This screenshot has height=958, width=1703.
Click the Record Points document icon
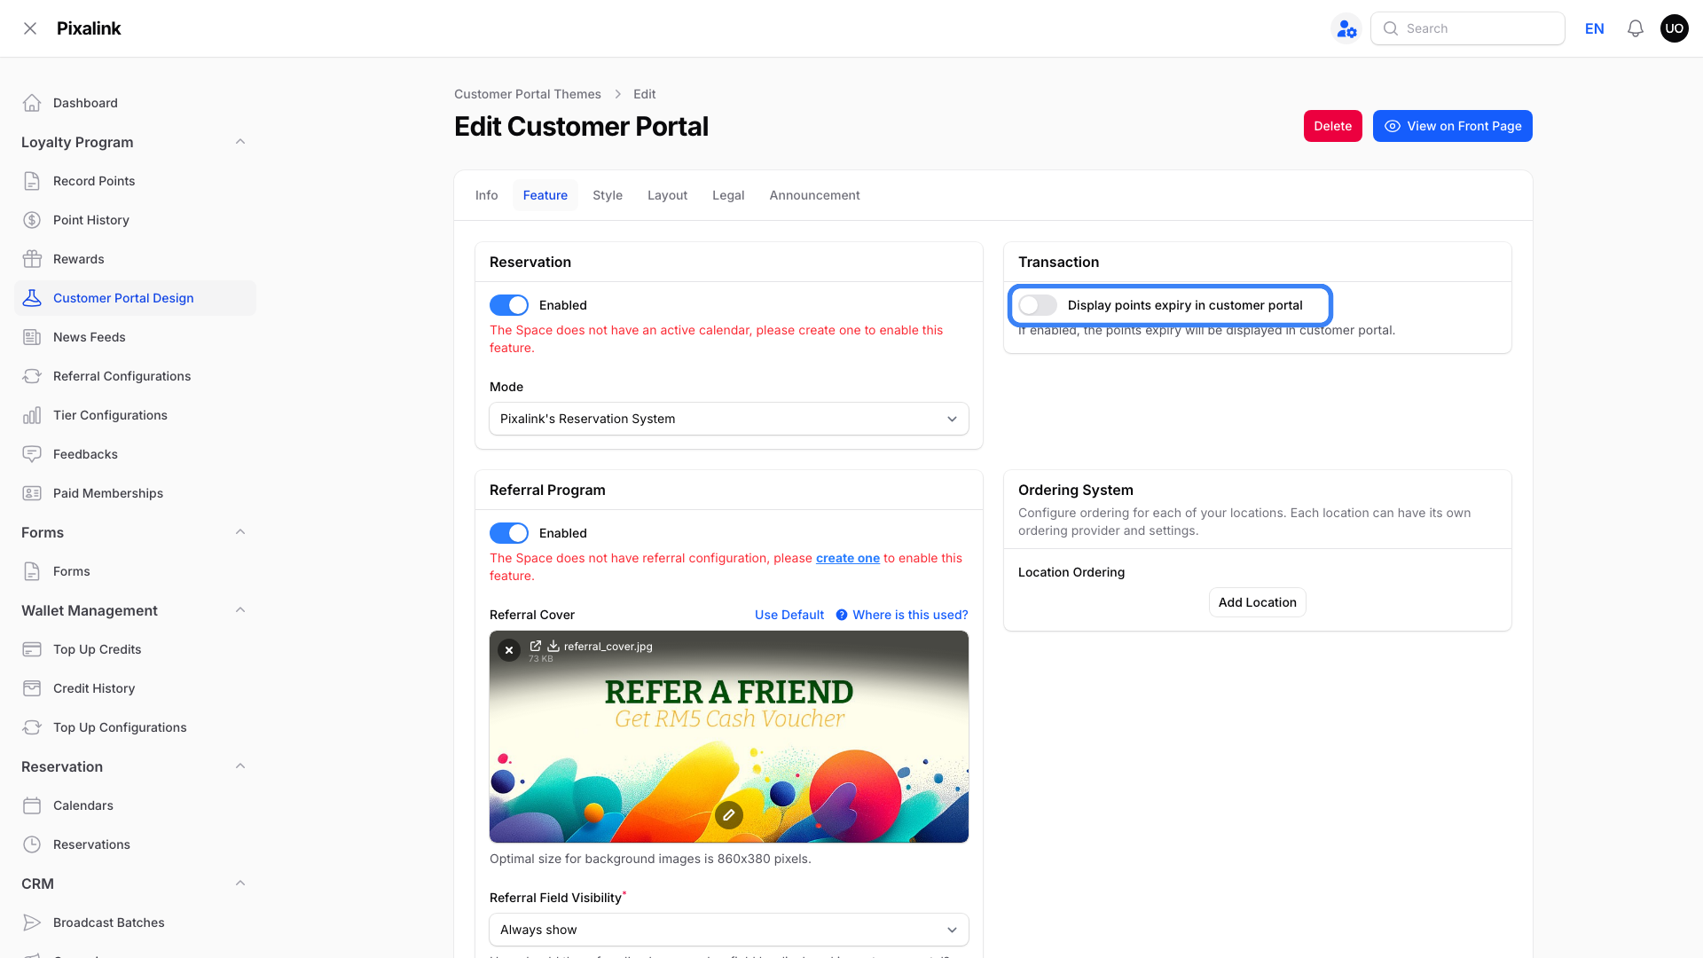(32, 181)
